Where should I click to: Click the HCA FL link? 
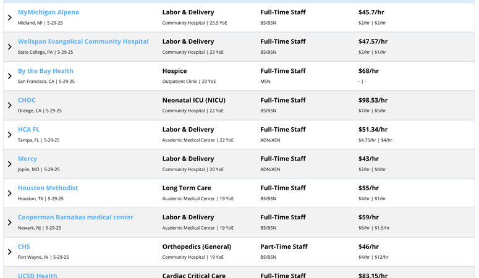click(28, 130)
